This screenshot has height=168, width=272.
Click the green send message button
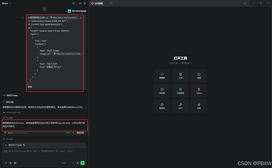(x=83, y=162)
